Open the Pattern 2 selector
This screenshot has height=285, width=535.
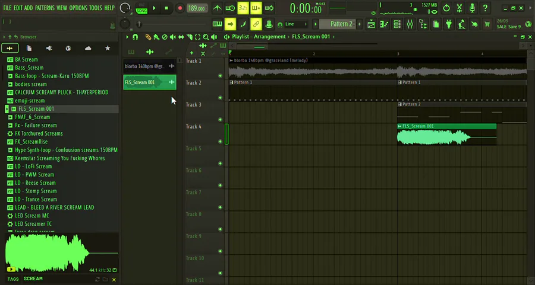pos(338,24)
